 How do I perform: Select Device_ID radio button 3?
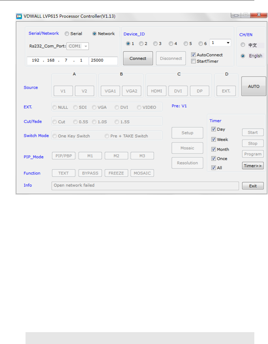click(x=155, y=44)
